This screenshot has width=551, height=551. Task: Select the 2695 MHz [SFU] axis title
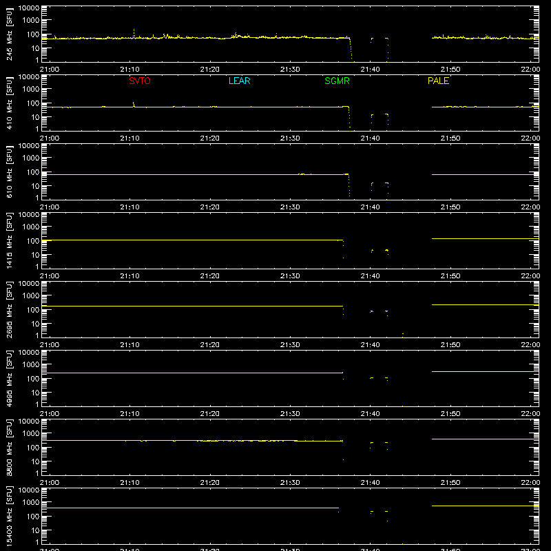[x=9, y=309]
